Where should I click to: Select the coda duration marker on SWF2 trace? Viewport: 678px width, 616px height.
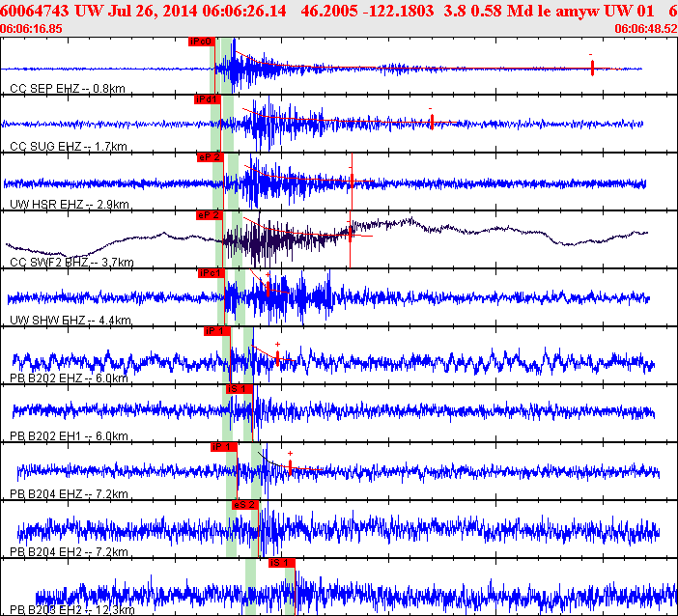tap(351, 235)
